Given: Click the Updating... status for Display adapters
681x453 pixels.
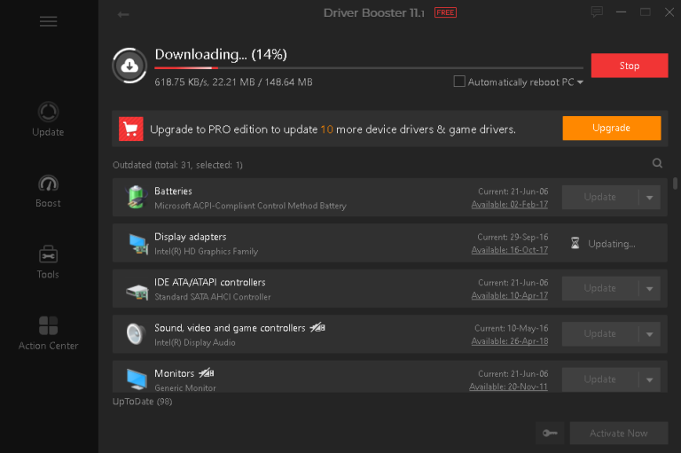Looking at the screenshot, I should 612,244.
